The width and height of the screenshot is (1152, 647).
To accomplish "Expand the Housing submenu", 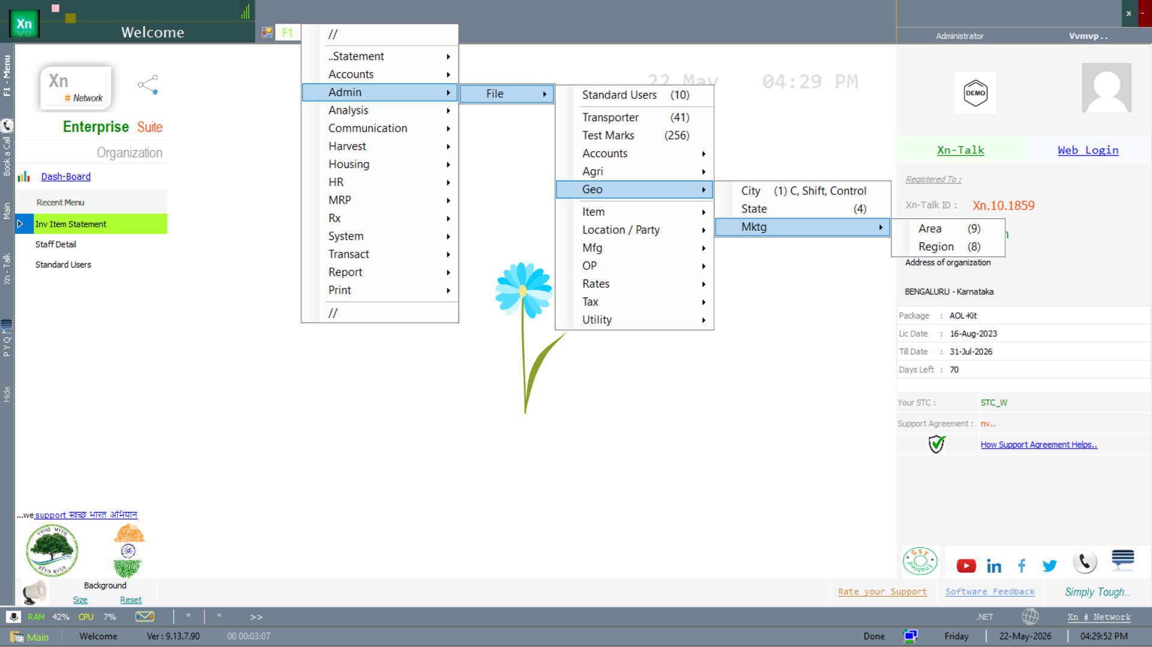I will click(x=380, y=164).
